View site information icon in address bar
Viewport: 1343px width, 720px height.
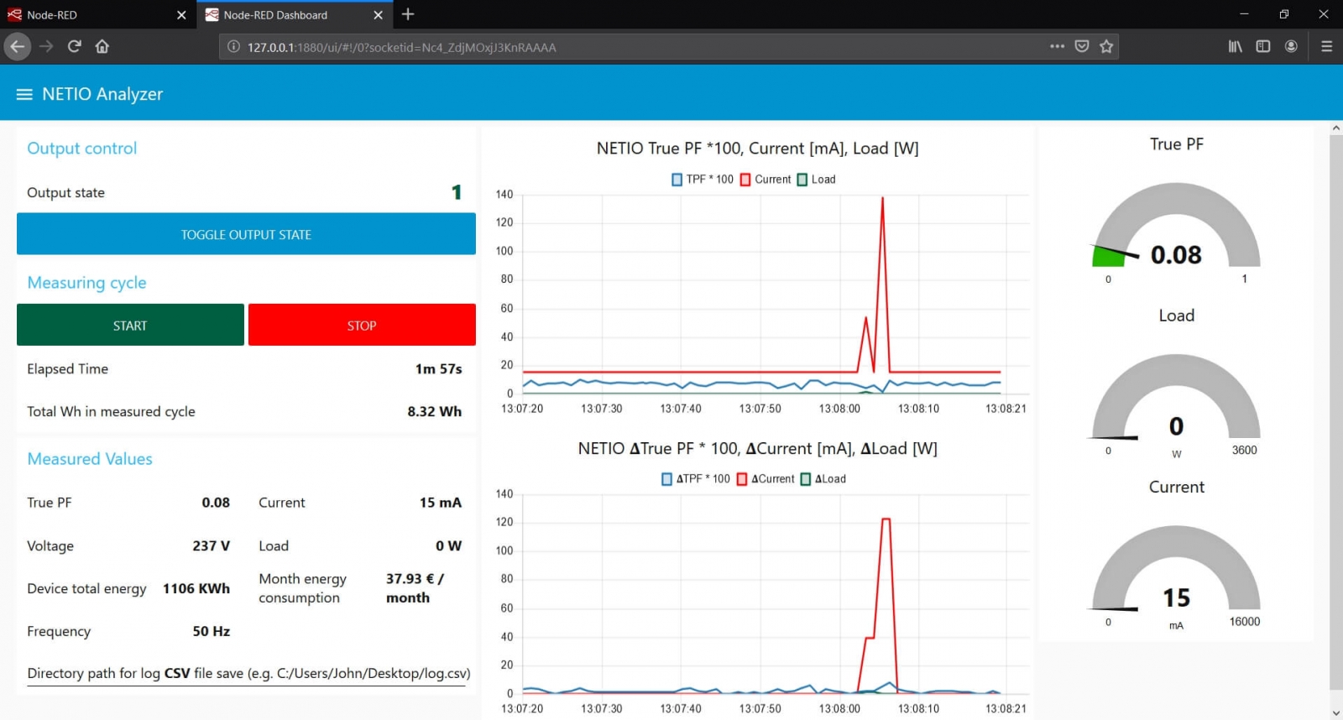coord(233,47)
